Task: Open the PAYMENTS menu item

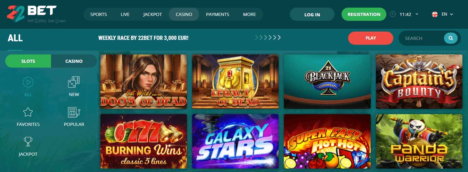Action: click(217, 14)
